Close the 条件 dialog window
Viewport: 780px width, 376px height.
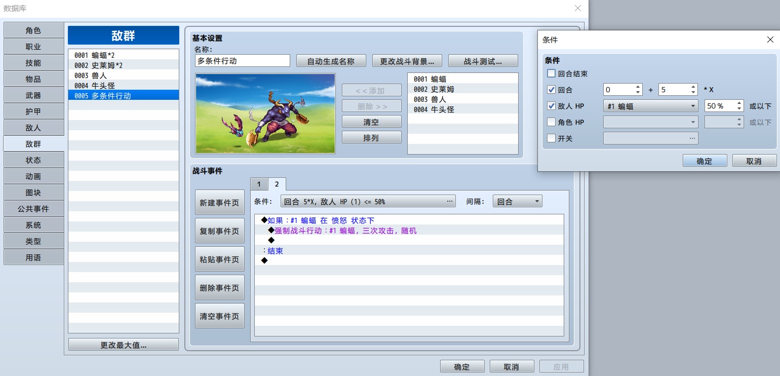pyautogui.click(x=770, y=40)
